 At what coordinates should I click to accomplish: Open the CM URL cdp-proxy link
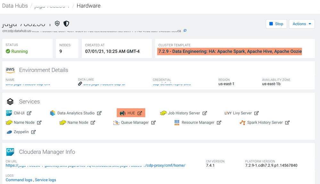(95, 165)
